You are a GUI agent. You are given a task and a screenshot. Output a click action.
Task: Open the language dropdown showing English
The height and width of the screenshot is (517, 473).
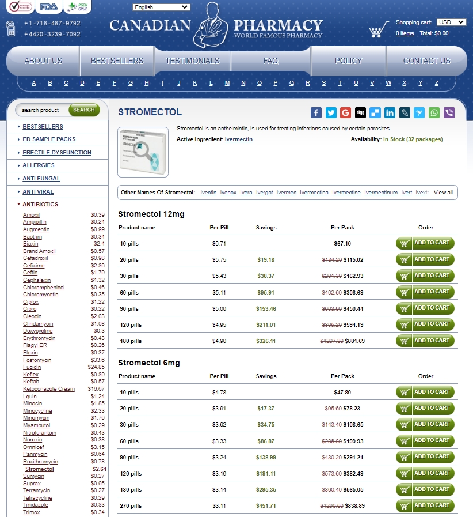pyautogui.click(x=161, y=7)
